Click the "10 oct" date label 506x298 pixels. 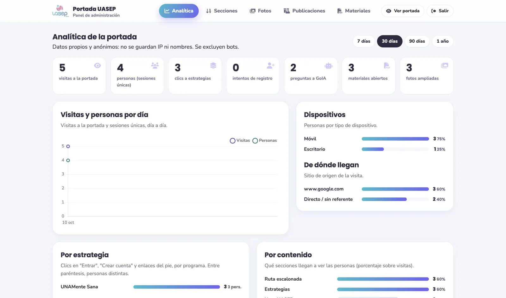tap(68, 222)
